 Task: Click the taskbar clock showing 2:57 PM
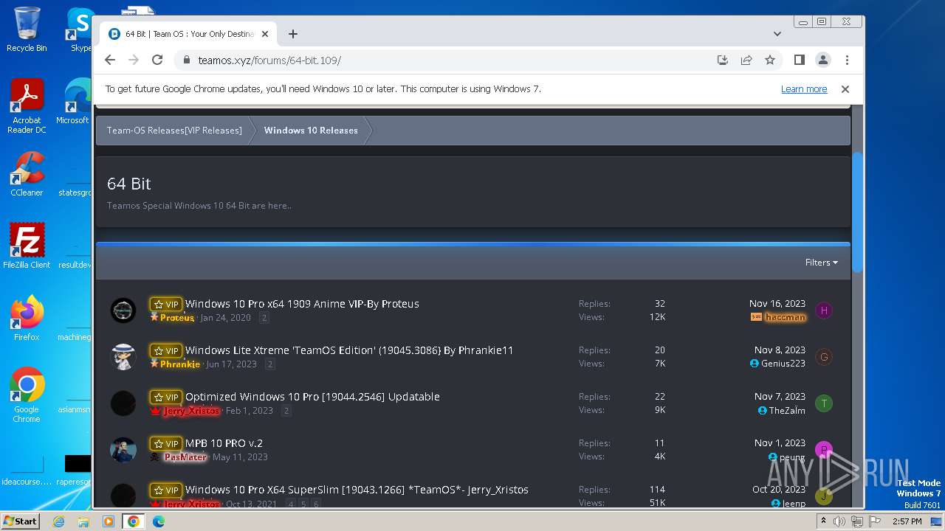pos(906,521)
